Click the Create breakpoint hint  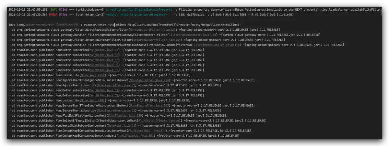[67, 25]
